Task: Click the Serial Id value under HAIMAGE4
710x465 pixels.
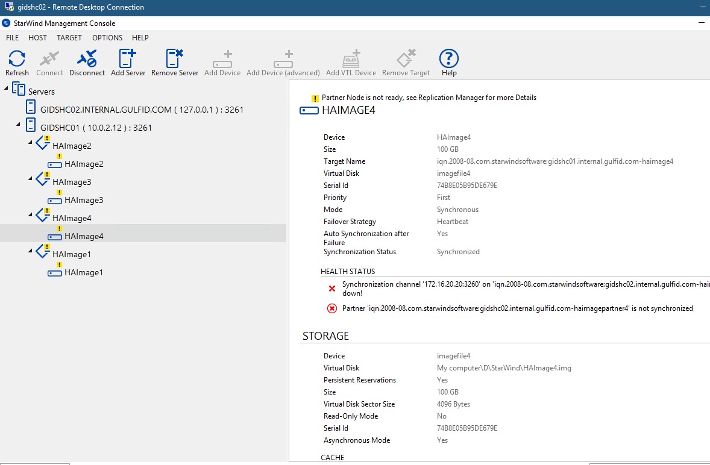Action: [467, 186]
